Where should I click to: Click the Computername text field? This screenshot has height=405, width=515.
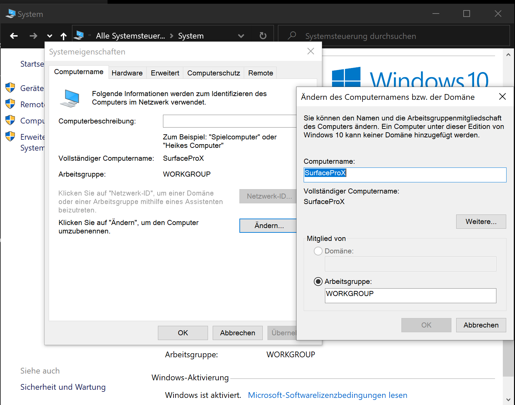[x=404, y=175]
